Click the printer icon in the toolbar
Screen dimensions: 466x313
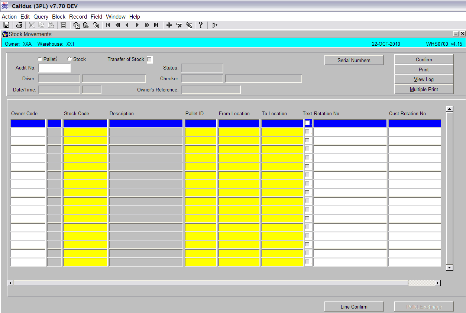point(19,25)
